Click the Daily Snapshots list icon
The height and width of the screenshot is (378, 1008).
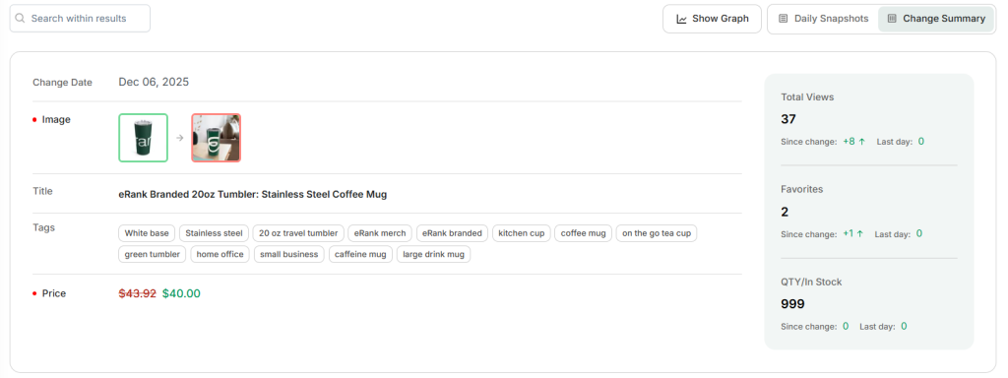783,19
